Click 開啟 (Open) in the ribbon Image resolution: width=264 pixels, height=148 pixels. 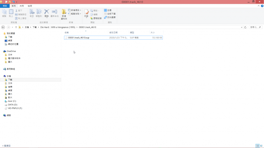tap(95, 11)
